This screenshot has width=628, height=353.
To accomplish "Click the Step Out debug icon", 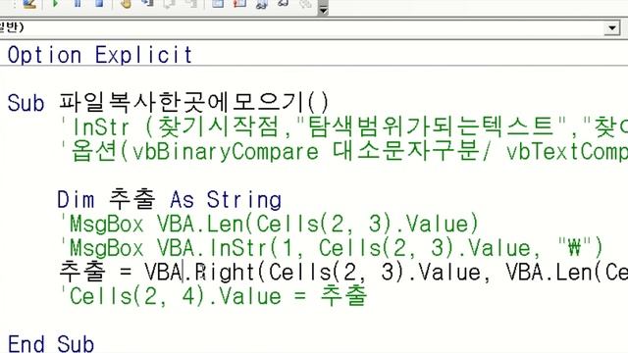I will click(x=191, y=3).
